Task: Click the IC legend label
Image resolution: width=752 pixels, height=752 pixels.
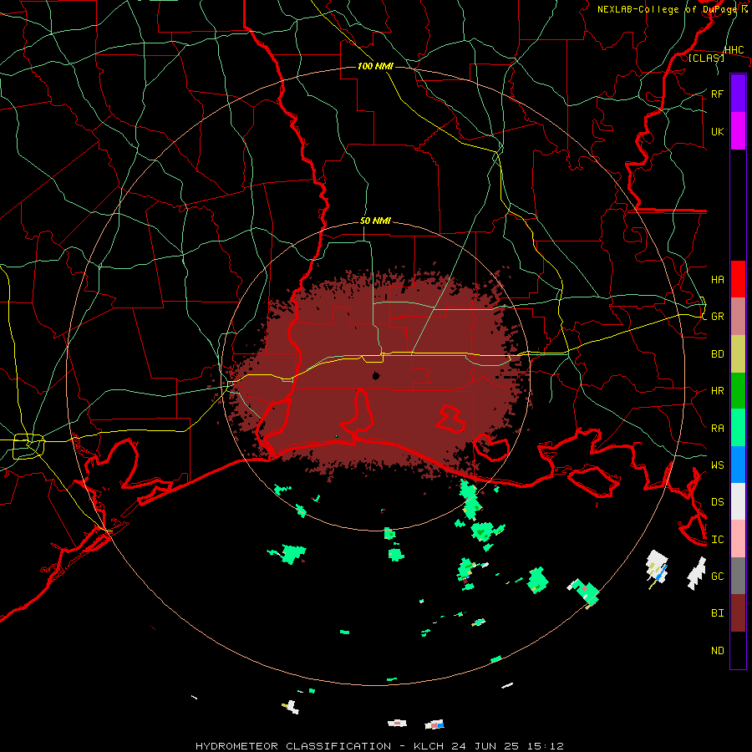Action: [718, 540]
